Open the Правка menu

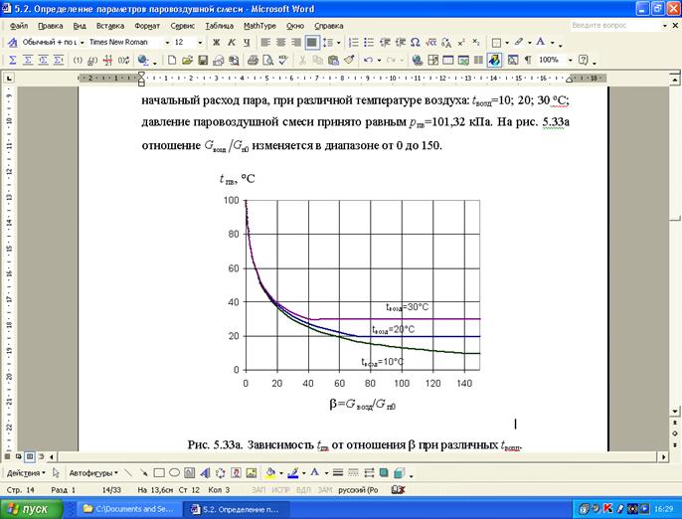point(50,26)
